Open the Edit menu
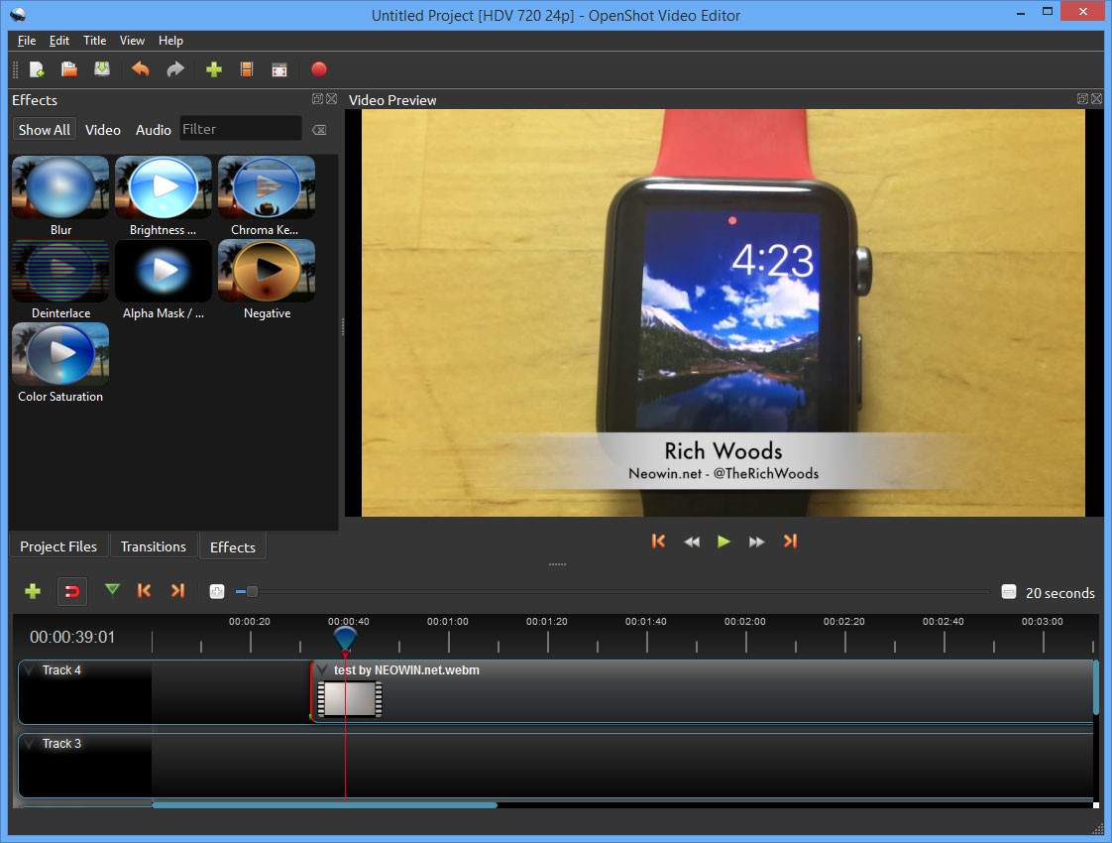The height and width of the screenshot is (843, 1112). (x=58, y=41)
